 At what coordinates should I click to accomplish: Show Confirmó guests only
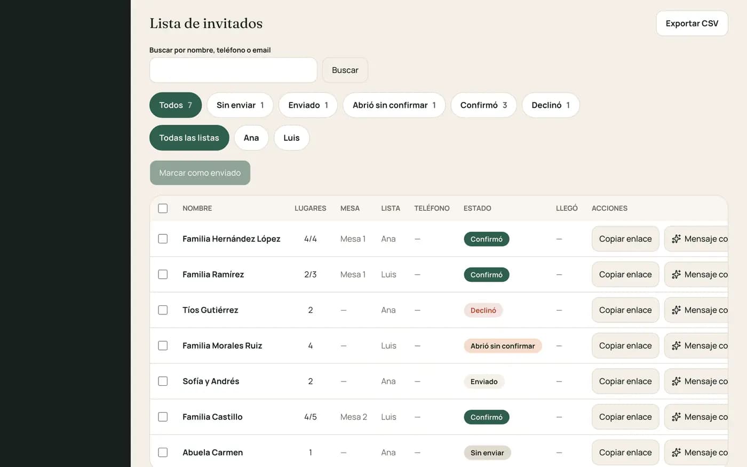coord(483,105)
